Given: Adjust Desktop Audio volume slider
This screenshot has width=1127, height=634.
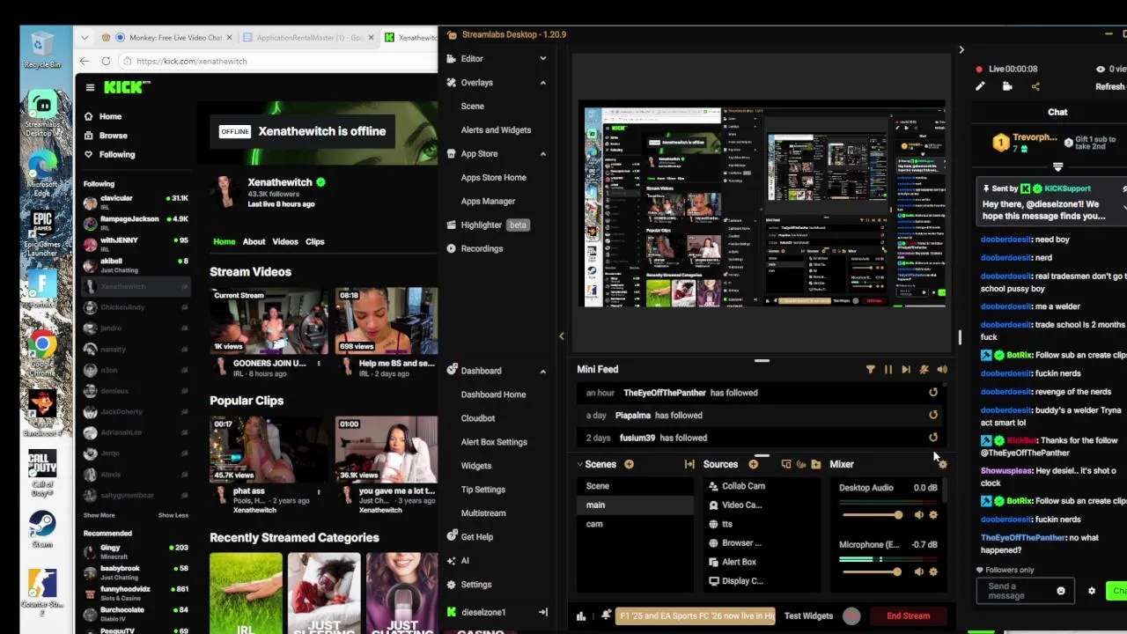Looking at the screenshot, I should pos(871,515).
